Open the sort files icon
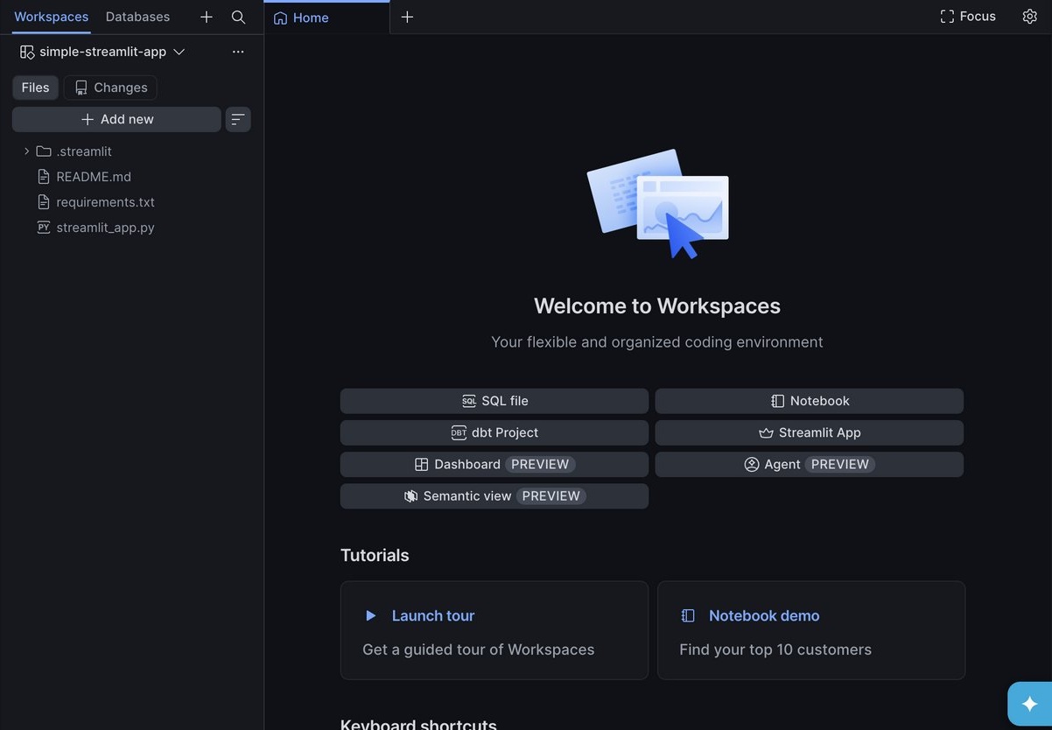Image resolution: width=1052 pixels, height=730 pixels. coord(238,119)
